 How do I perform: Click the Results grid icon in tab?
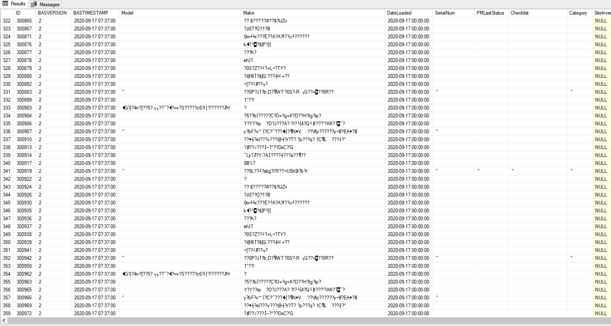[5, 4]
